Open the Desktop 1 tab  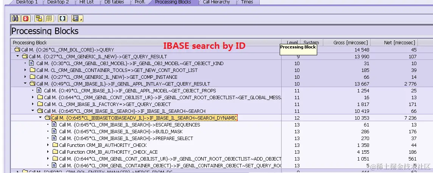(27, 2)
